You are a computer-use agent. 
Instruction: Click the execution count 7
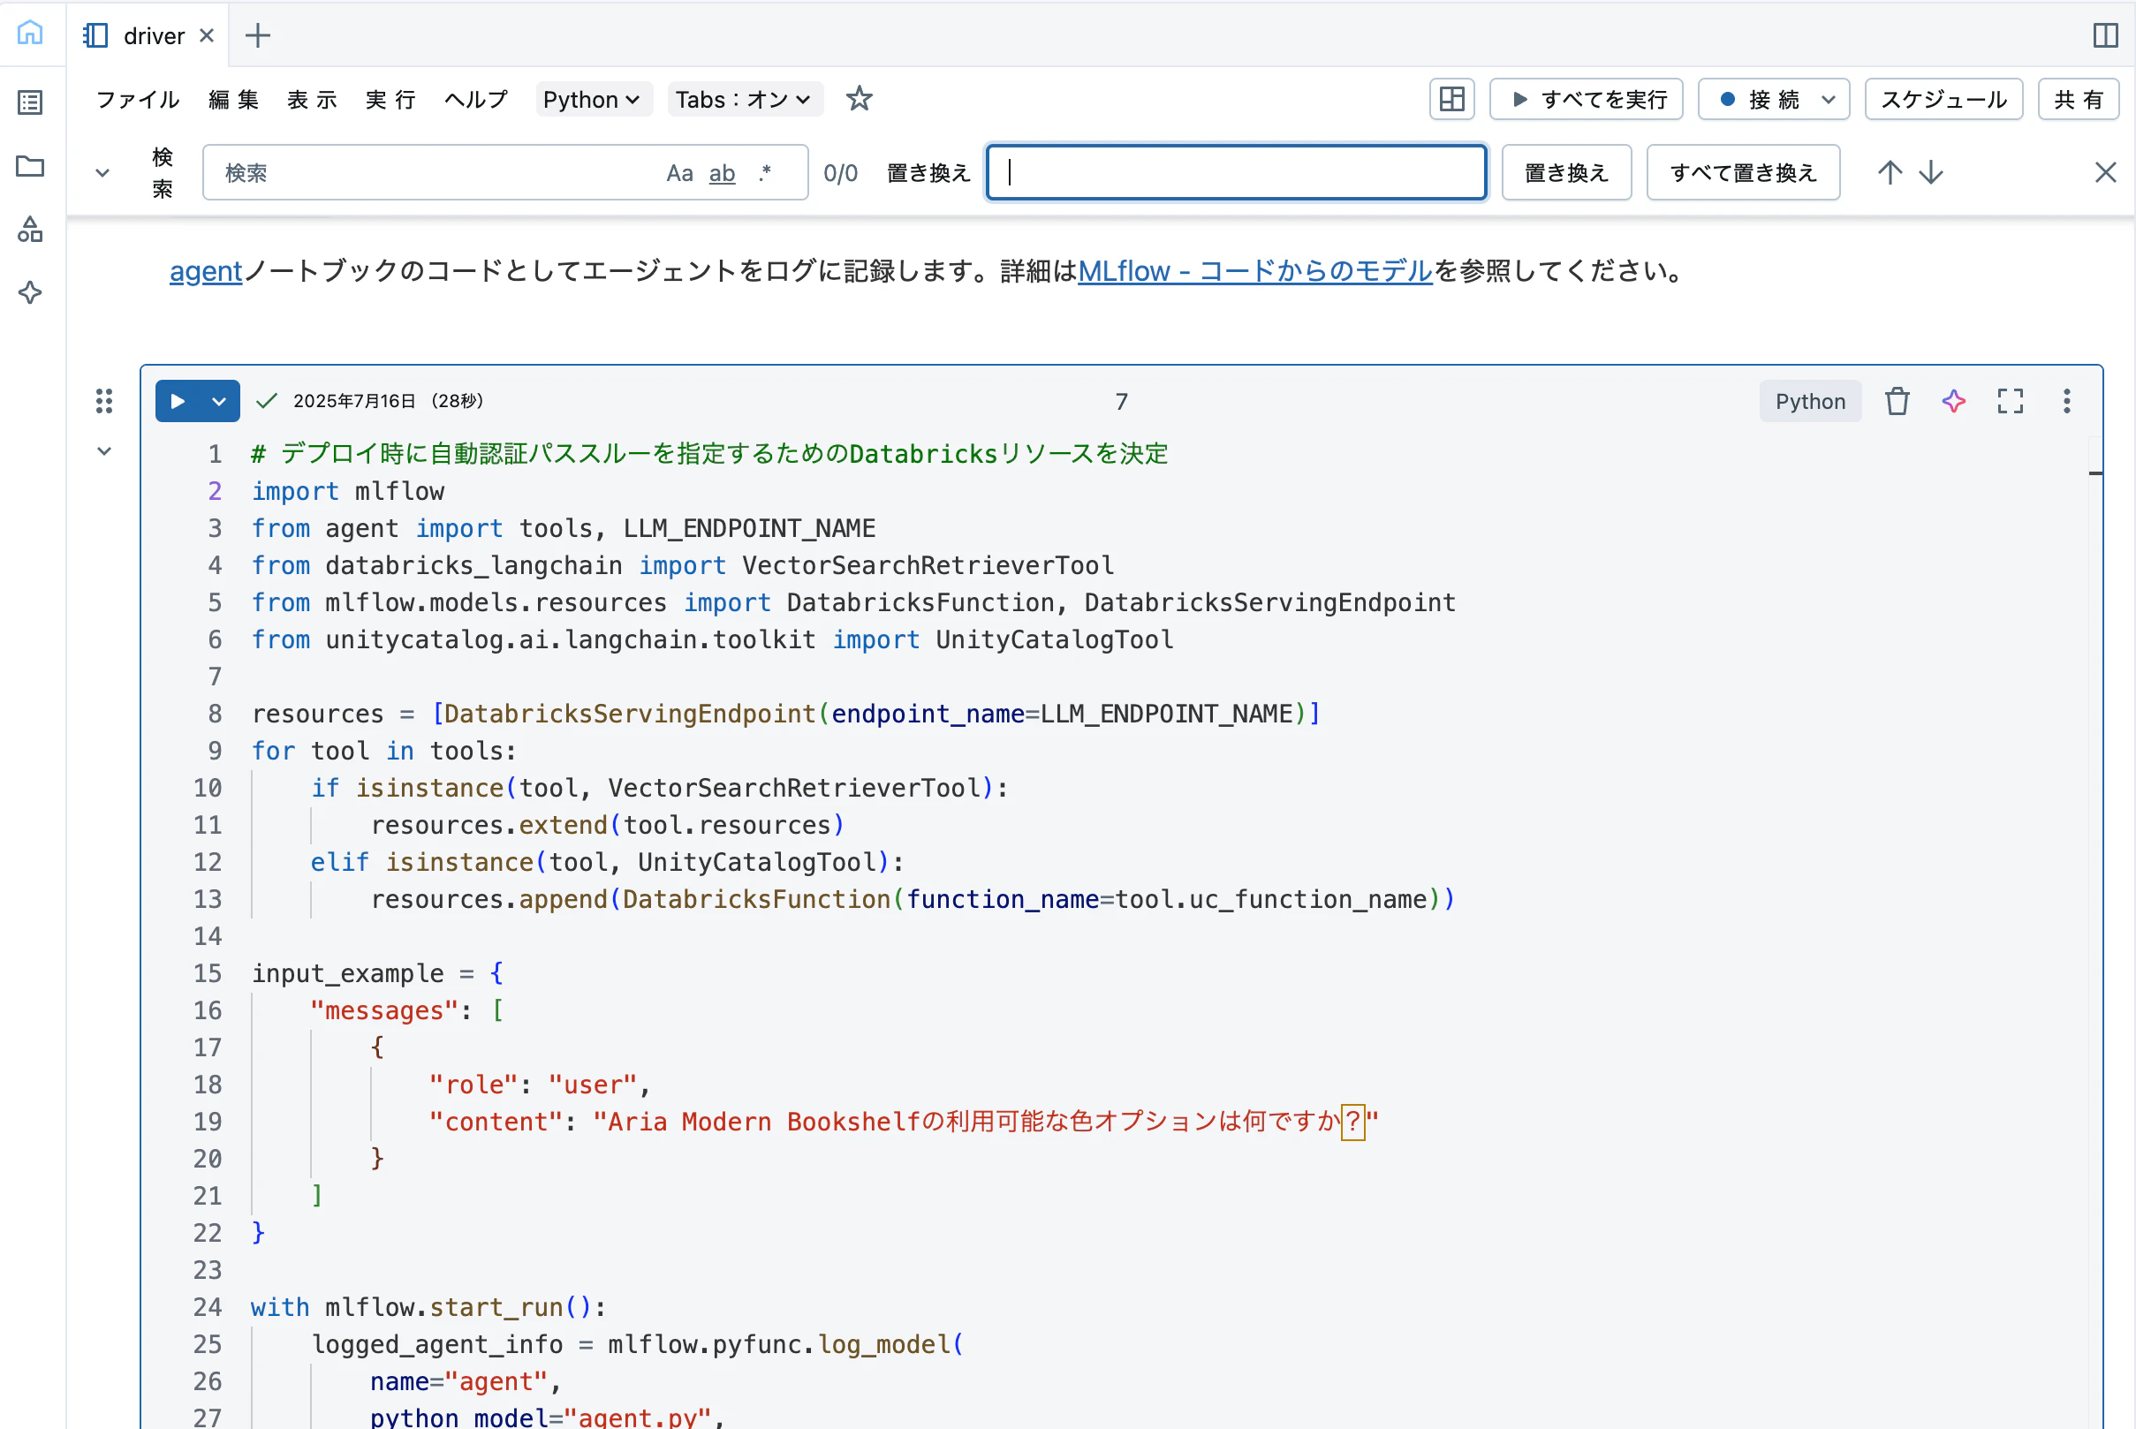(x=1122, y=401)
